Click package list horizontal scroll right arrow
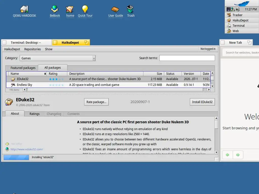Screen dimensions: 259x194 (x=209, y=90)
